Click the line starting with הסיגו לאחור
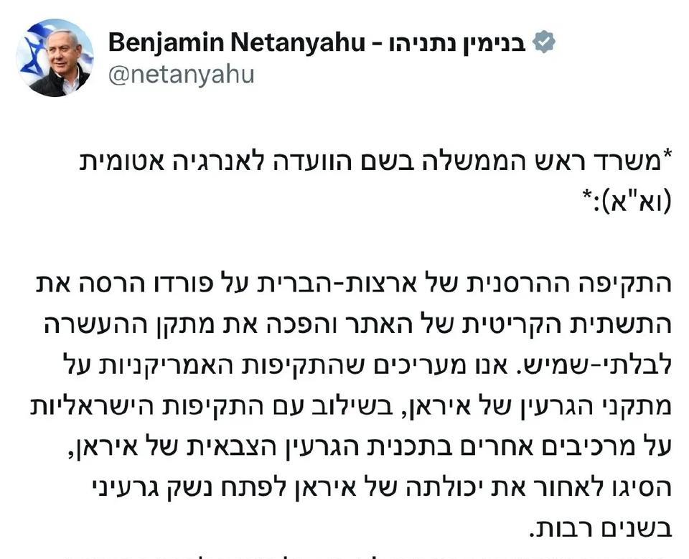 point(381,488)
